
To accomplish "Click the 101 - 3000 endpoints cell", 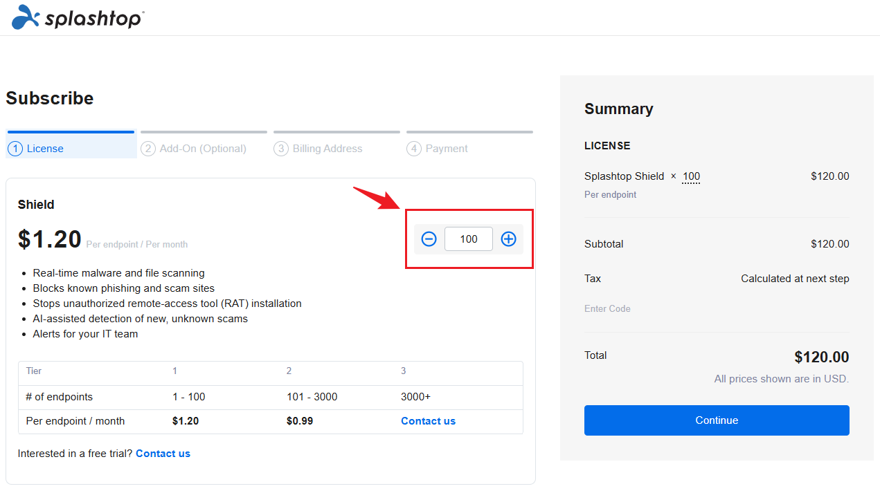I will click(x=312, y=397).
